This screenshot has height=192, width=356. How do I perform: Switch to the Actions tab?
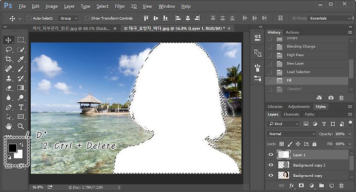coord(292,33)
